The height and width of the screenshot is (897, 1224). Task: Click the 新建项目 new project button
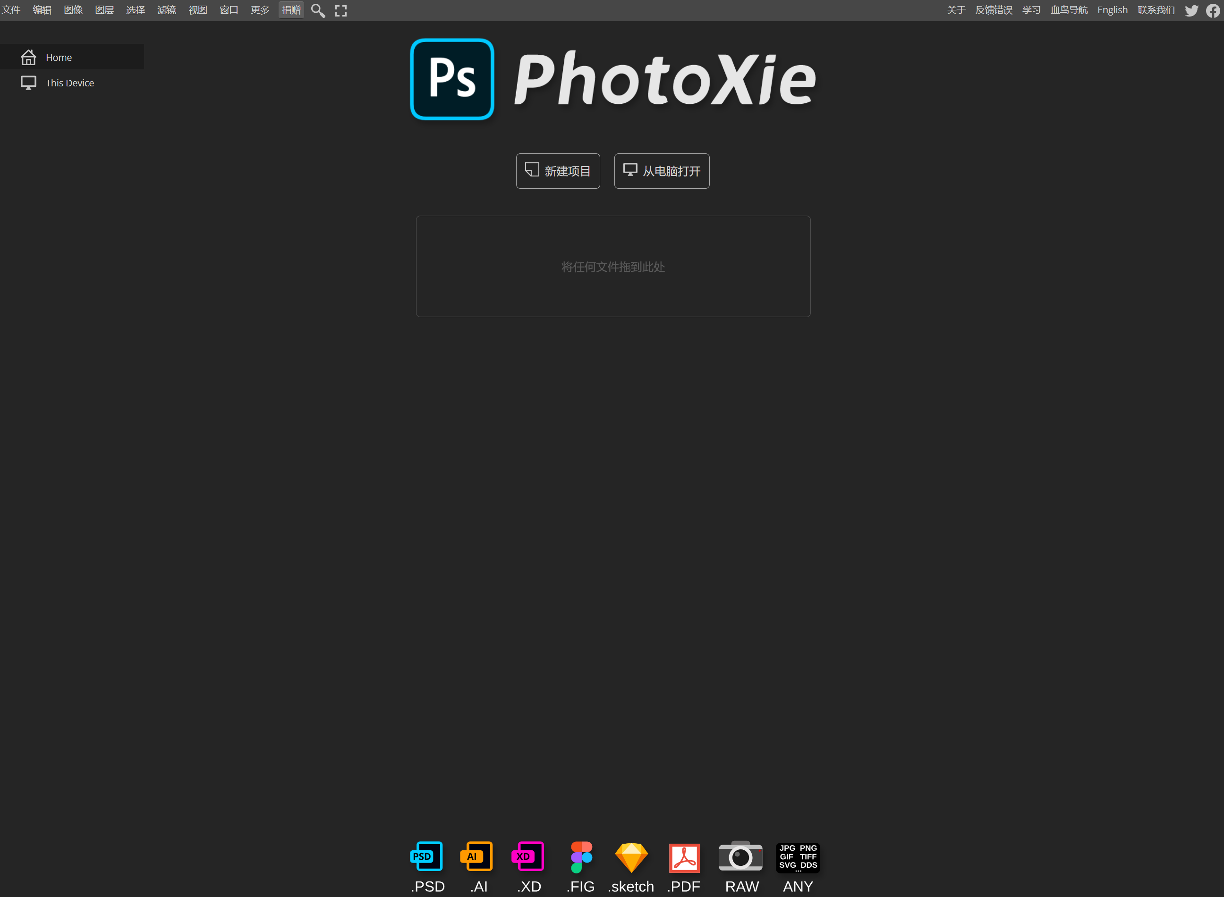pyautogui.click(x=558, y=171)
